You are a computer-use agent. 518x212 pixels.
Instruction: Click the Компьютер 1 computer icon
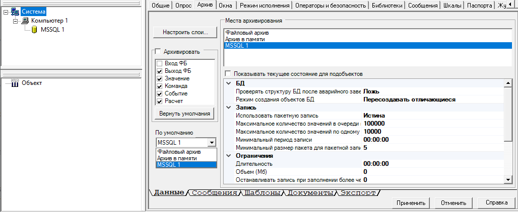pyautogui.click(x=25, y=21)
